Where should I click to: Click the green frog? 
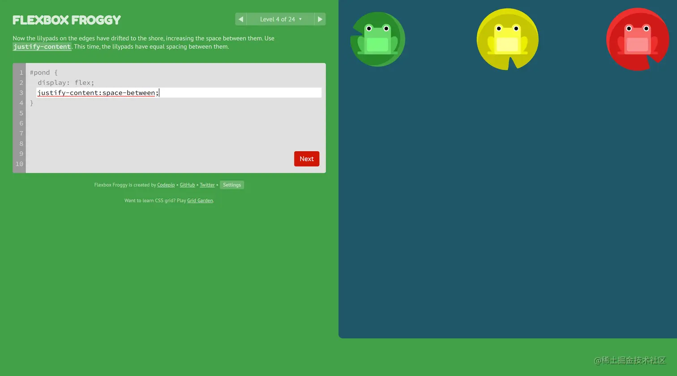[377, 39]
